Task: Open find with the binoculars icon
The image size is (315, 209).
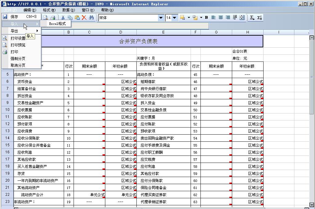Action: tap(91, 18)
